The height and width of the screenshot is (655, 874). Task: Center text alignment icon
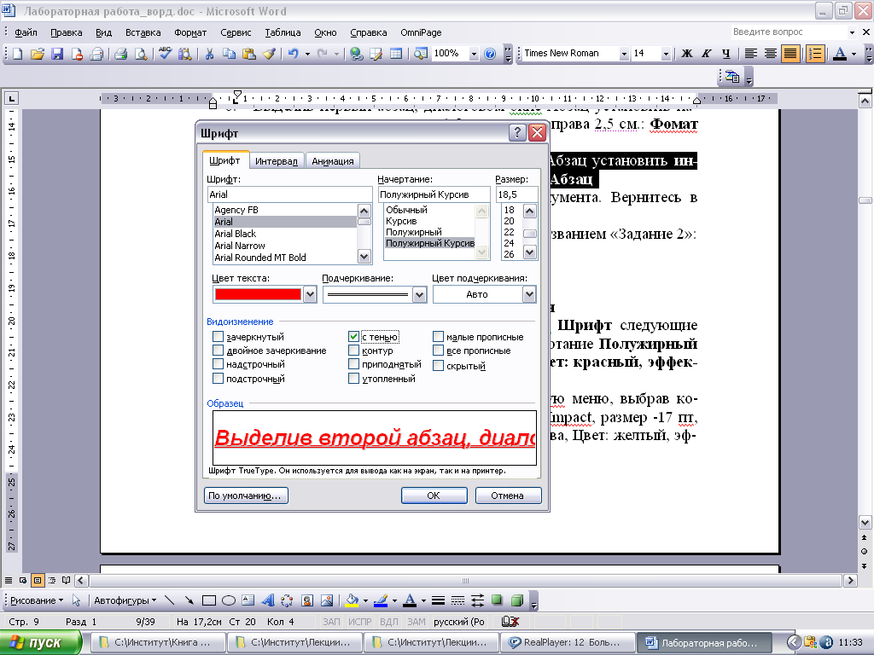[x=771, y=54]
